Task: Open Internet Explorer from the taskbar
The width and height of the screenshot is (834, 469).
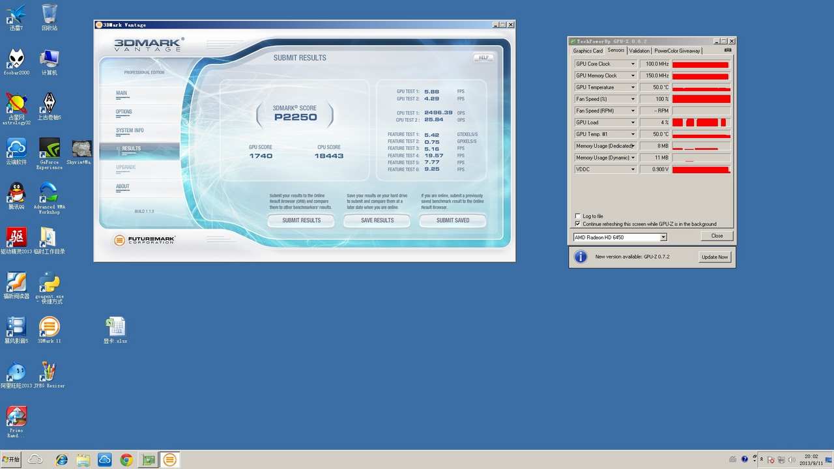Action: pos(62,460)
